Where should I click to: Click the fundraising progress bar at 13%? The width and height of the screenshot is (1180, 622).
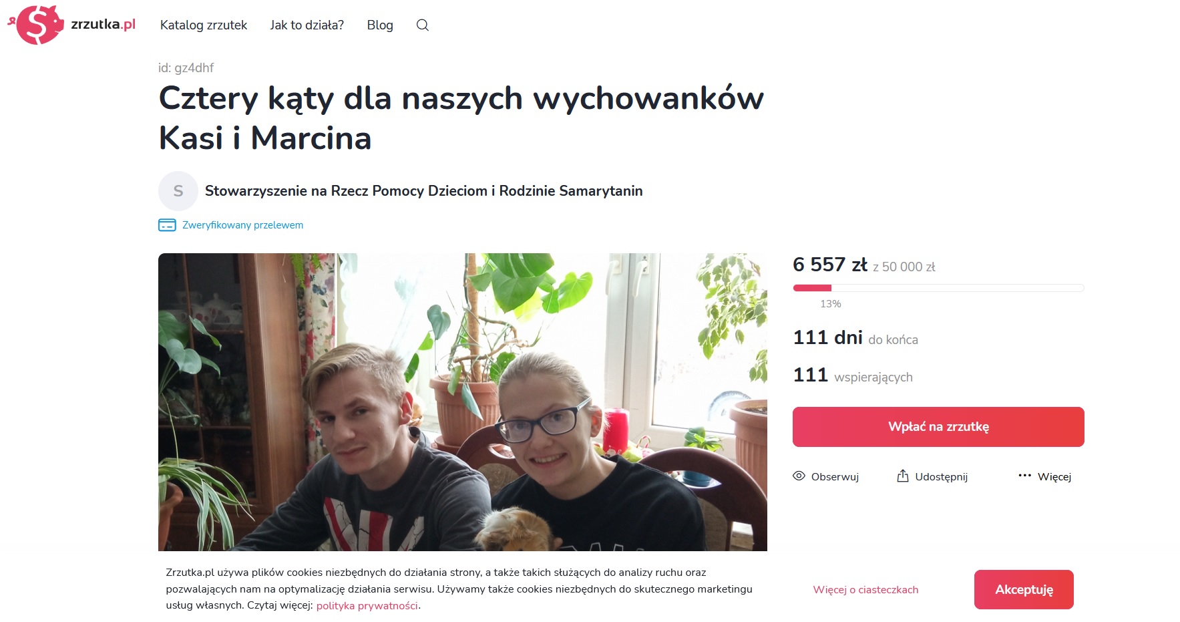click(938, 288)
